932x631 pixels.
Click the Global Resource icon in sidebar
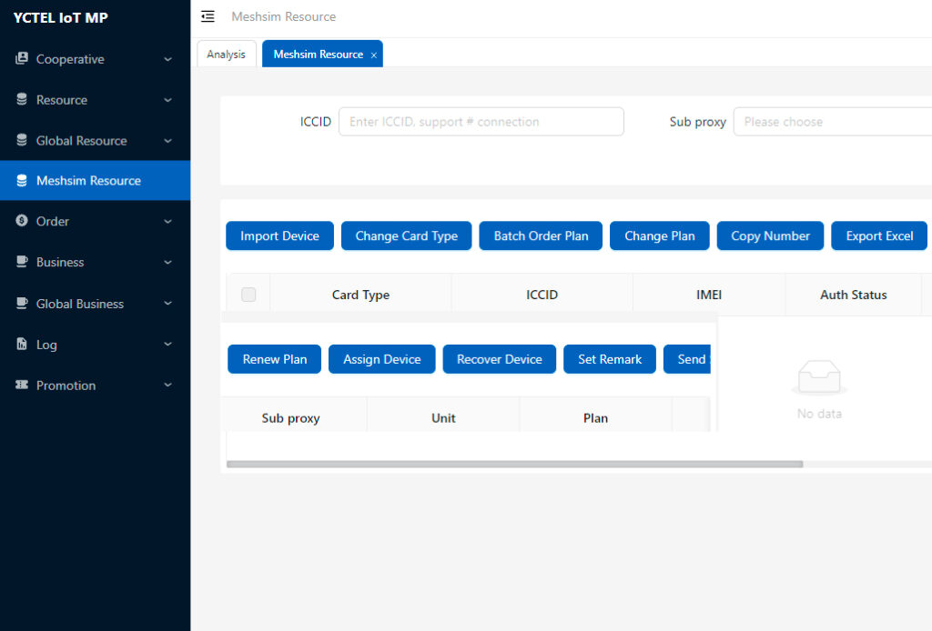(x=22, y=141)
